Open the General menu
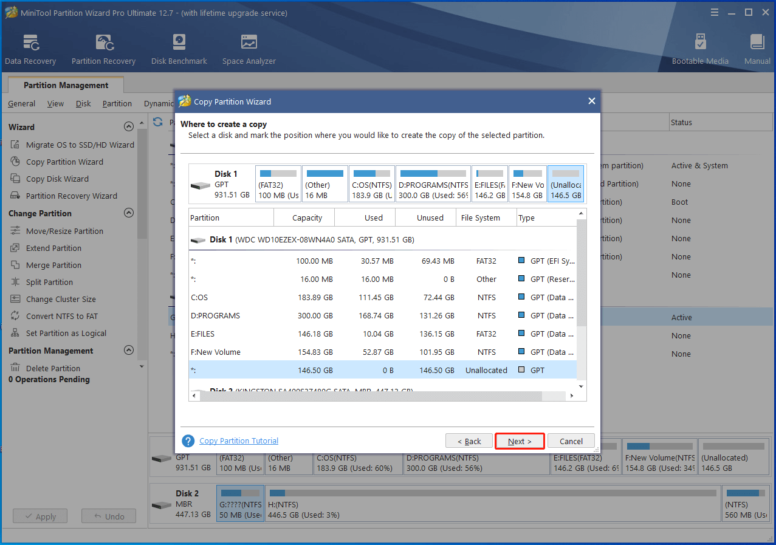The image size is (776, 545). tap(21, 103)
